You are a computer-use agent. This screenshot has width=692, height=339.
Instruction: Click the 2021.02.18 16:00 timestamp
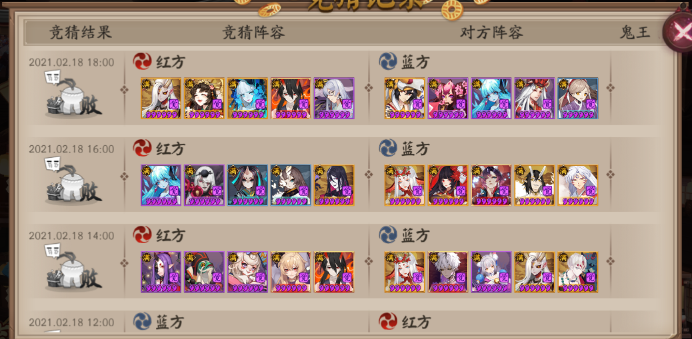point(71,149)
